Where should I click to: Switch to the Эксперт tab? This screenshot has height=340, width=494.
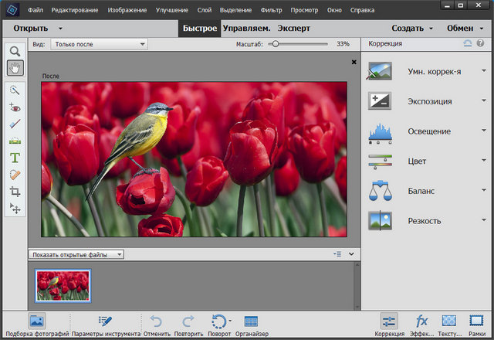[293, 28]
